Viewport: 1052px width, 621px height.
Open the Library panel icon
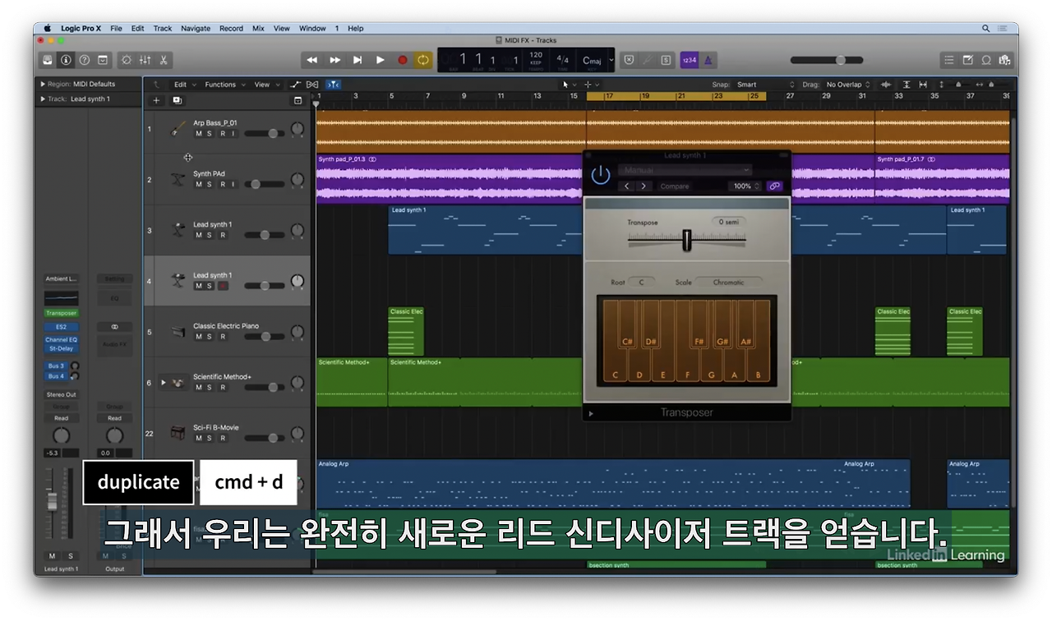48,60
